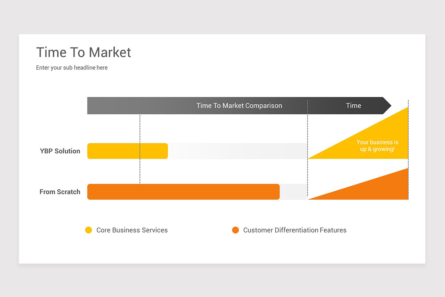This screenshot has height=297, width=445.
Task: Select the dashed vertical line at the far right edge
Action: coord(408,150)
